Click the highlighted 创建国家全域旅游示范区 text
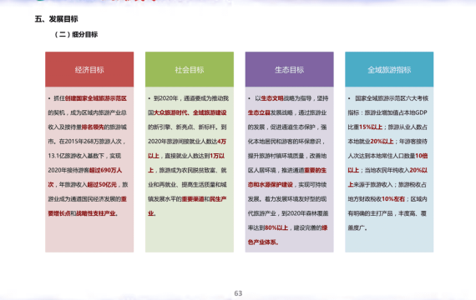 [96, 98]
